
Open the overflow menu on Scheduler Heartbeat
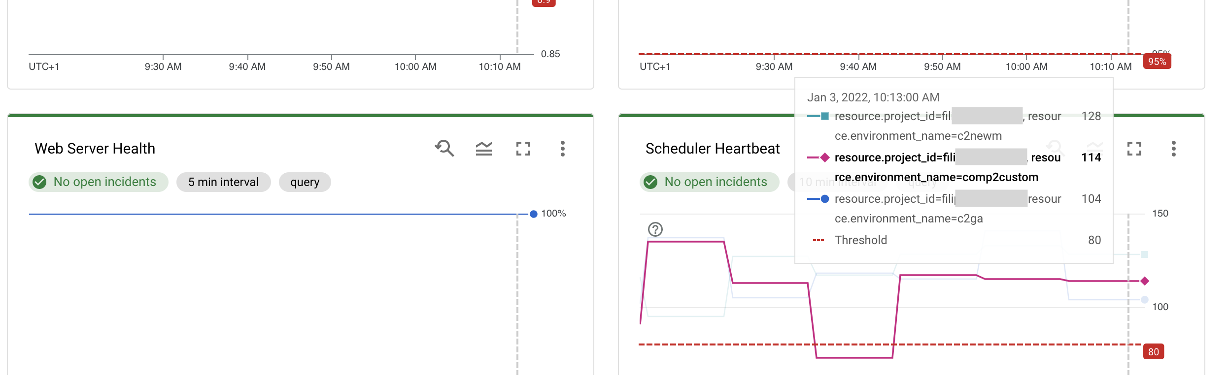pos(1174,149)
